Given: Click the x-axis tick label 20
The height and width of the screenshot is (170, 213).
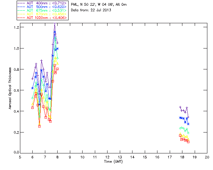Looking at the screenshot, I should click(x=207, y=157).
